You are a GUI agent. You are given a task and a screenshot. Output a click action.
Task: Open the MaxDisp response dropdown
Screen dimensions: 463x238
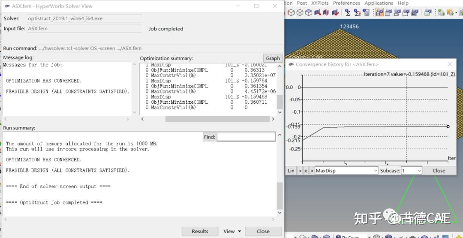(x=346, y=171)
